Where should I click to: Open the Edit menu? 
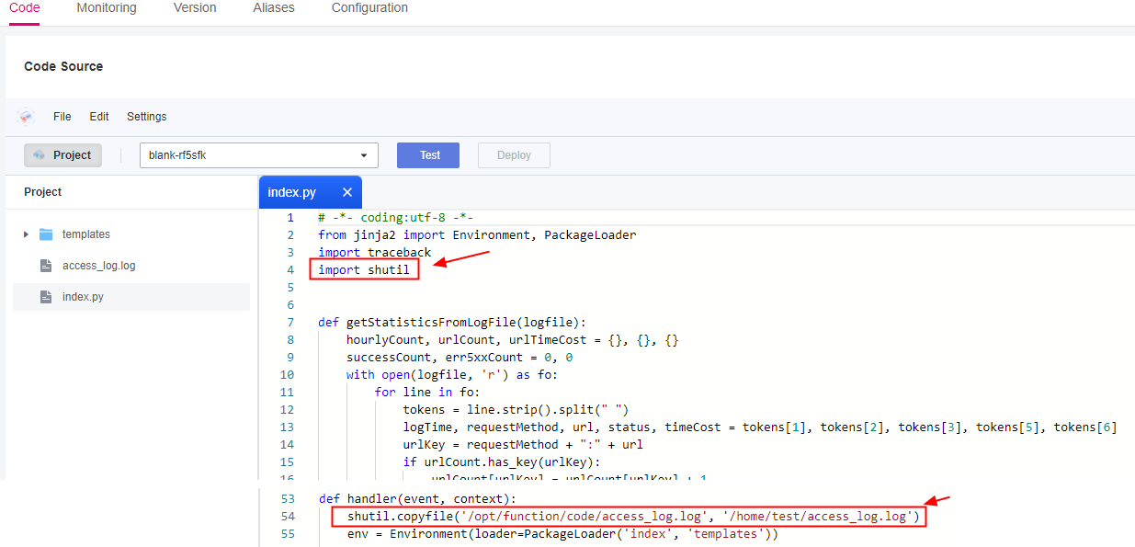(99, 117)
